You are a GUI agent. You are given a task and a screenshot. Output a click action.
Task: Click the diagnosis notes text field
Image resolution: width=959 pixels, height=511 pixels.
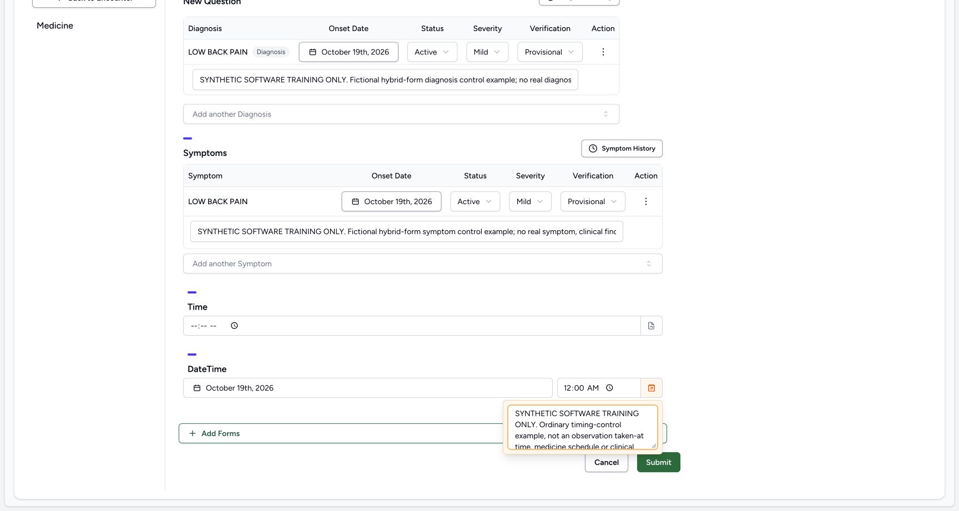pyautogui.click(x=385, y=80)
